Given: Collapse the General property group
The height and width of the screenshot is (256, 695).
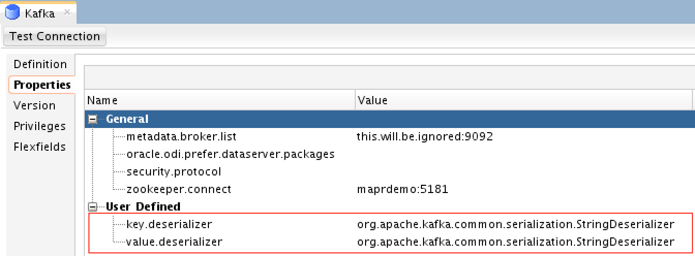Looking at the screenshot, I should tap(93, 119).
